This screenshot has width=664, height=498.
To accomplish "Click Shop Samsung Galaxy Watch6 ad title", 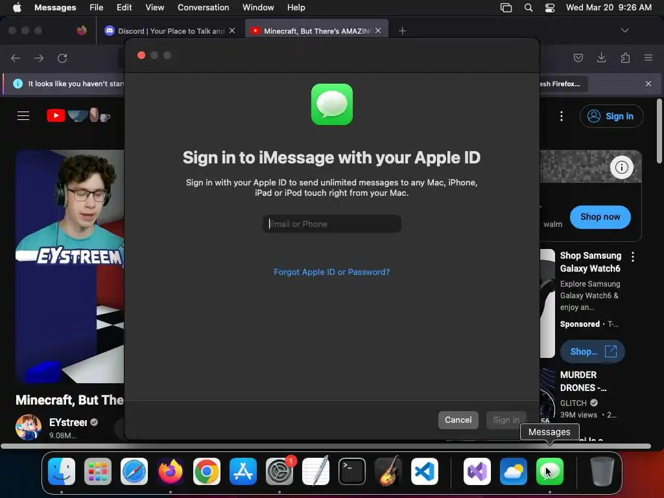I will tap(590, 262).
